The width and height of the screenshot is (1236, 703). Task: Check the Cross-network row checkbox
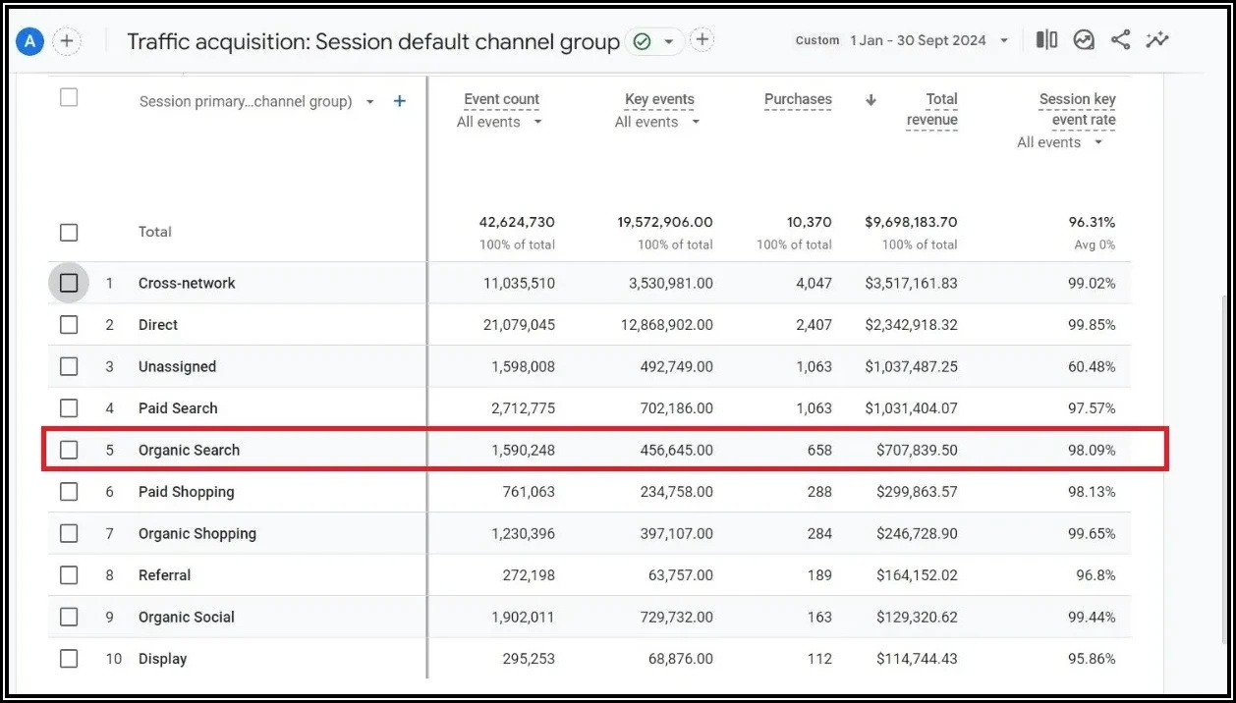tap(69, 283)
